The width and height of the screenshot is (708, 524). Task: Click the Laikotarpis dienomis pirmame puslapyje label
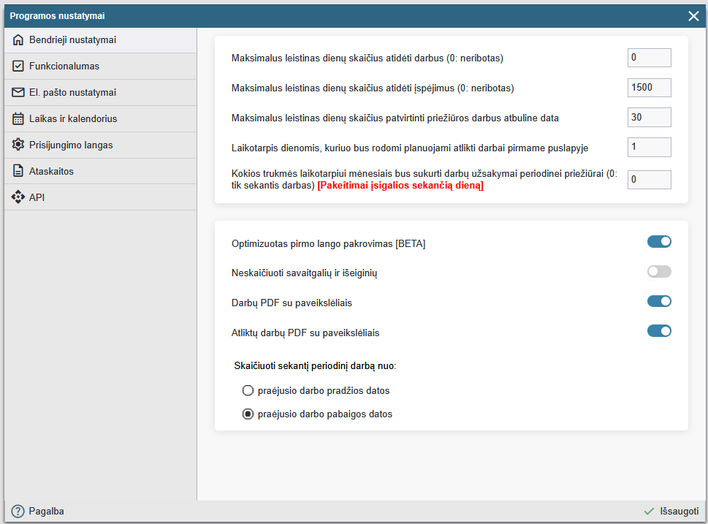coord(410,148)
